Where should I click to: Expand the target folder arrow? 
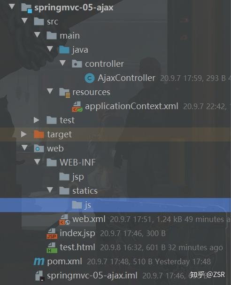click(24, 135)
